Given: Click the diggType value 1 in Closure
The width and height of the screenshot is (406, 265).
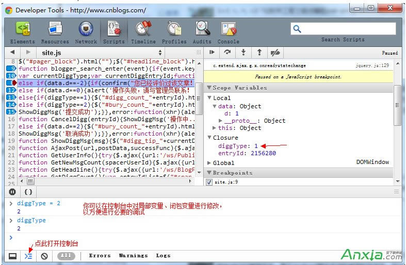Looking at the screenshot, I should coord(256,146).
